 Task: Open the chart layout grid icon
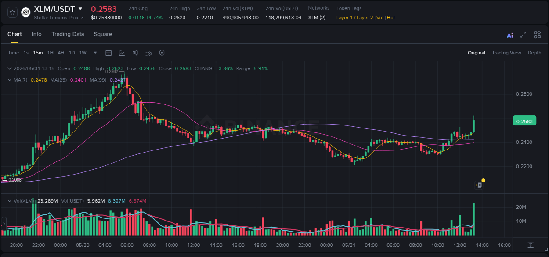coord(537,35)
